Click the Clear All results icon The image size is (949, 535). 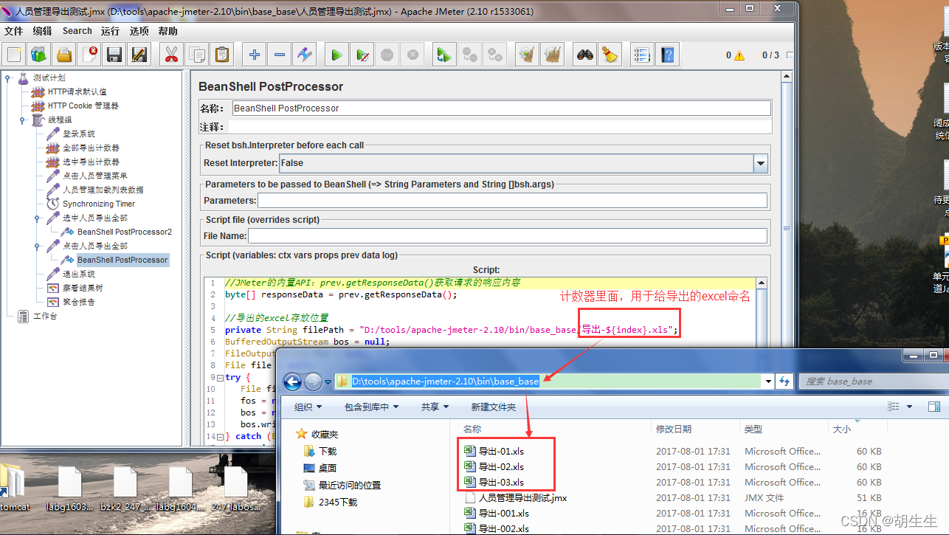click(552, 55)
